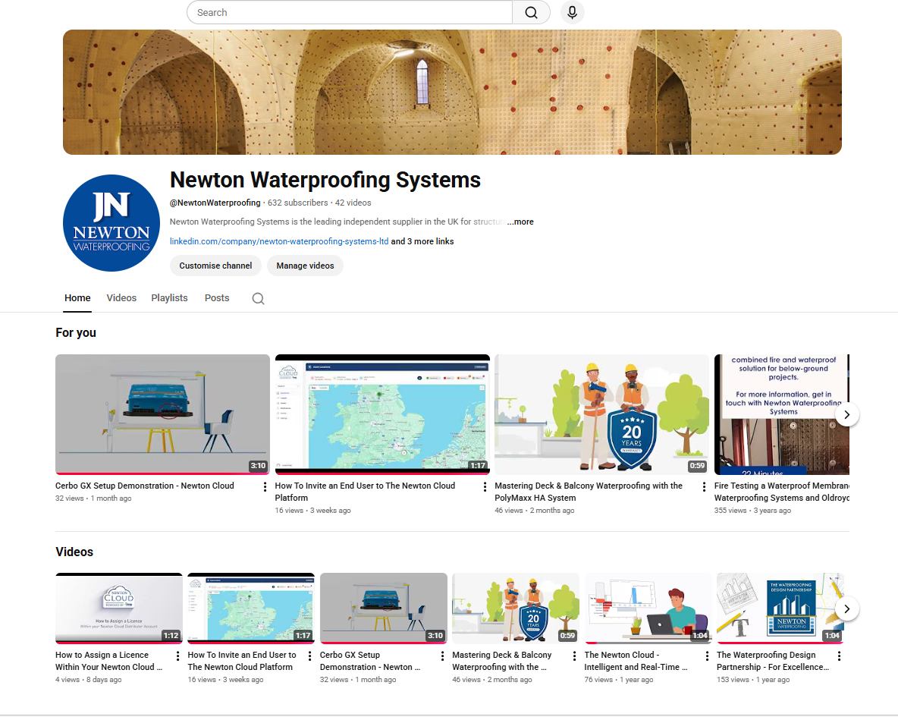
Task: Play the 1:17 map thumbnail in Videos row
Action: click(x=251, y=608)
